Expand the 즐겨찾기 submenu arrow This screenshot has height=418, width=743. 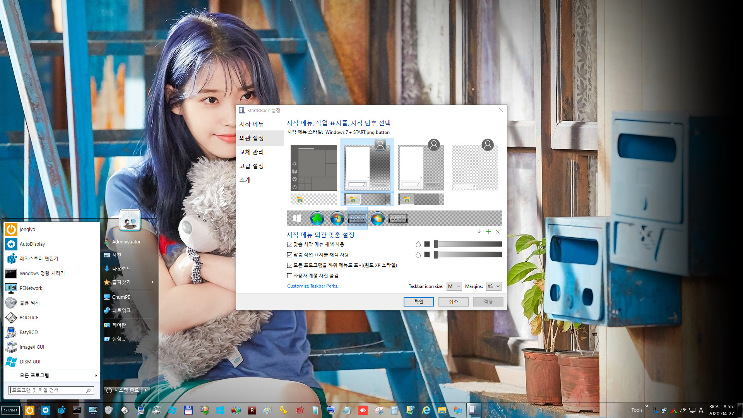(x=152, y=282)
